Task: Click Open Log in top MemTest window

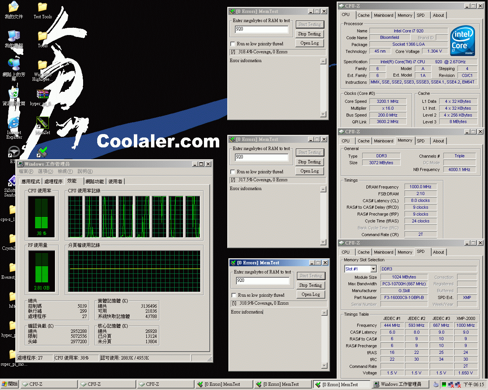Action: [x=310, y=43]
